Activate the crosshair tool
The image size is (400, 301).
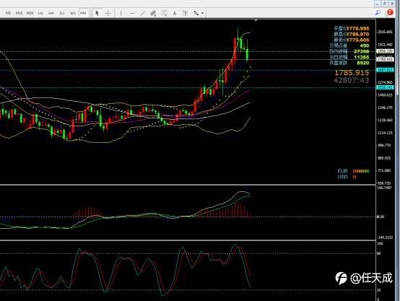coord(108,13)
